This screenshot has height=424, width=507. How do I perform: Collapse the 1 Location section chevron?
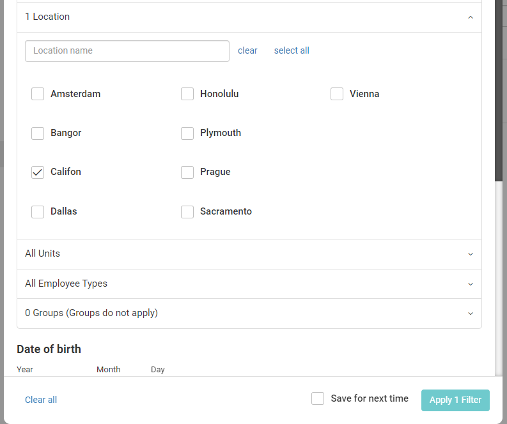coord(471,17)
